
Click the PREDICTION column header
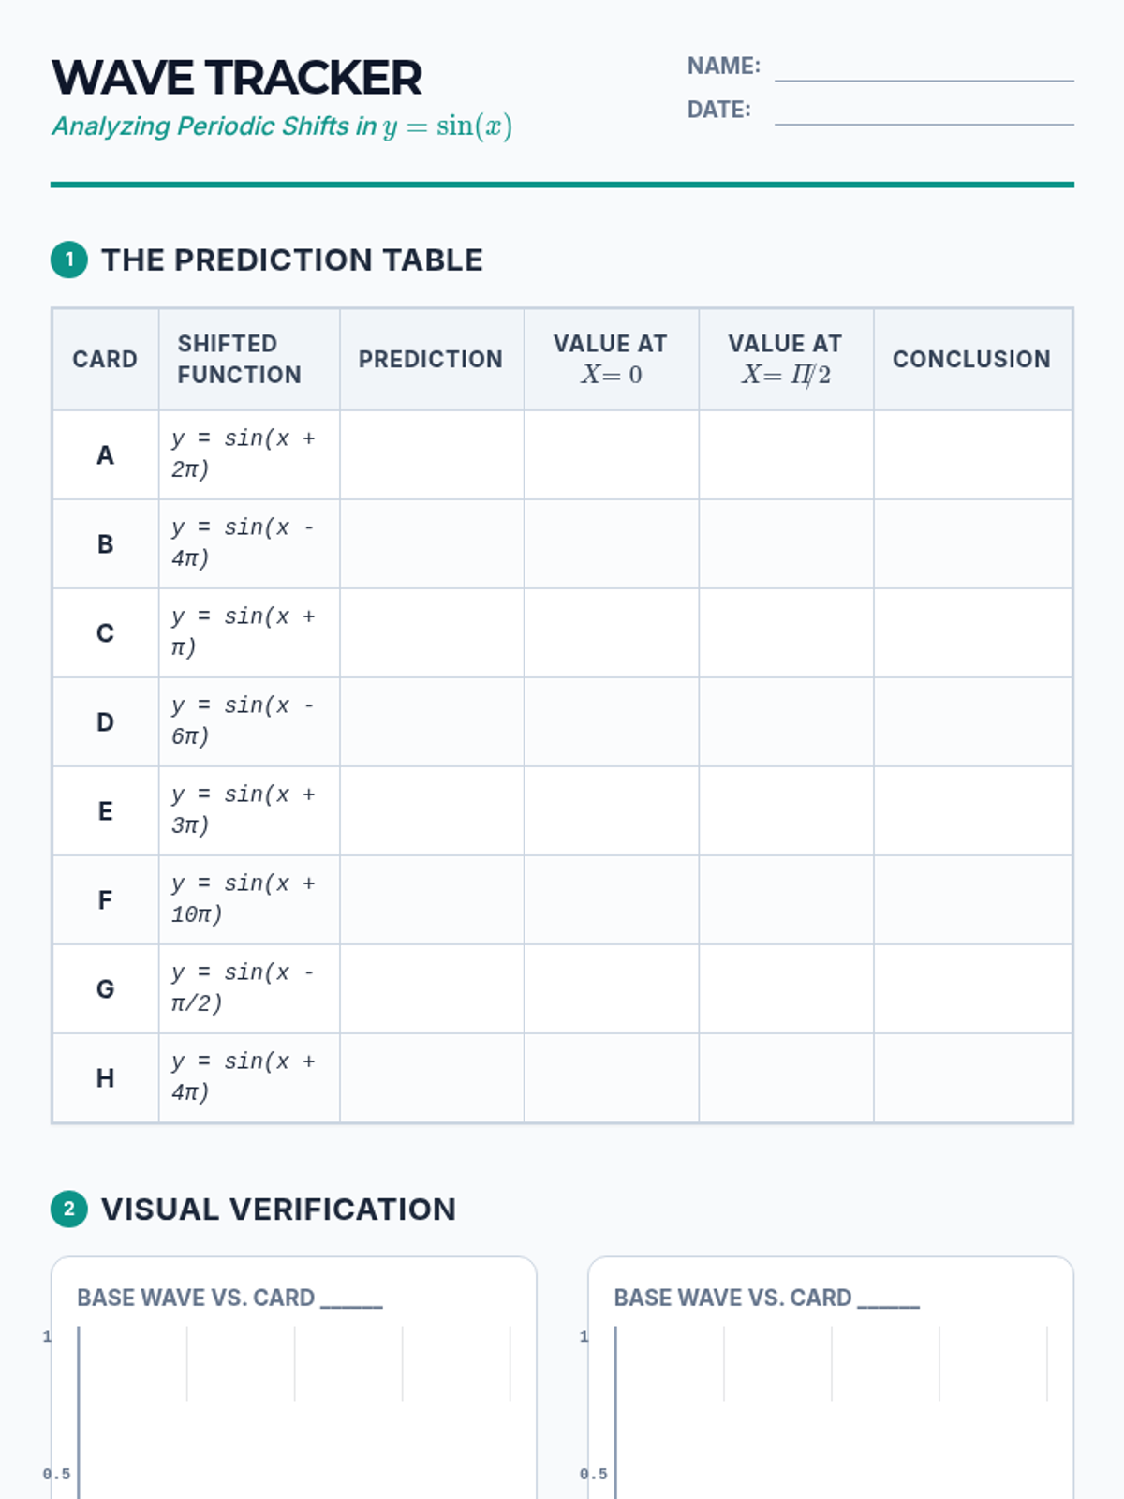tap(431, 359)
